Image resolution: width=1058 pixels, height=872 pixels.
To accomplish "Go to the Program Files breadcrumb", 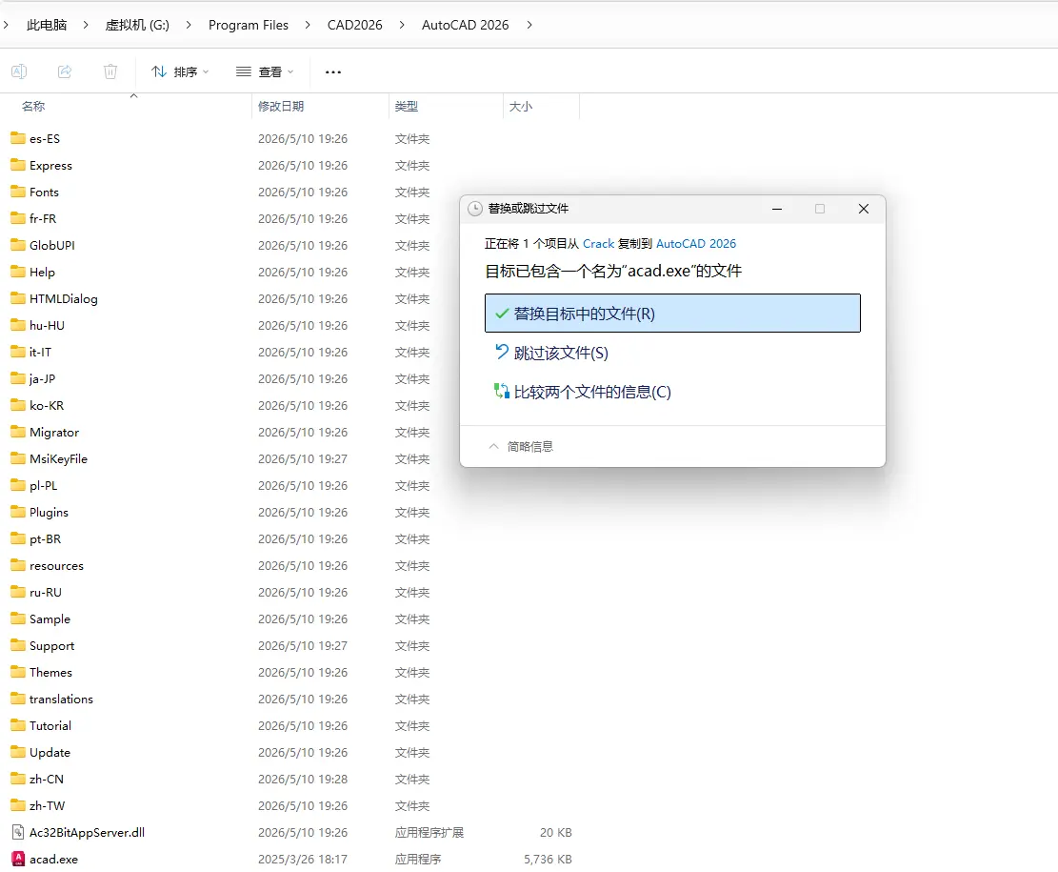I will pos(249,25).
